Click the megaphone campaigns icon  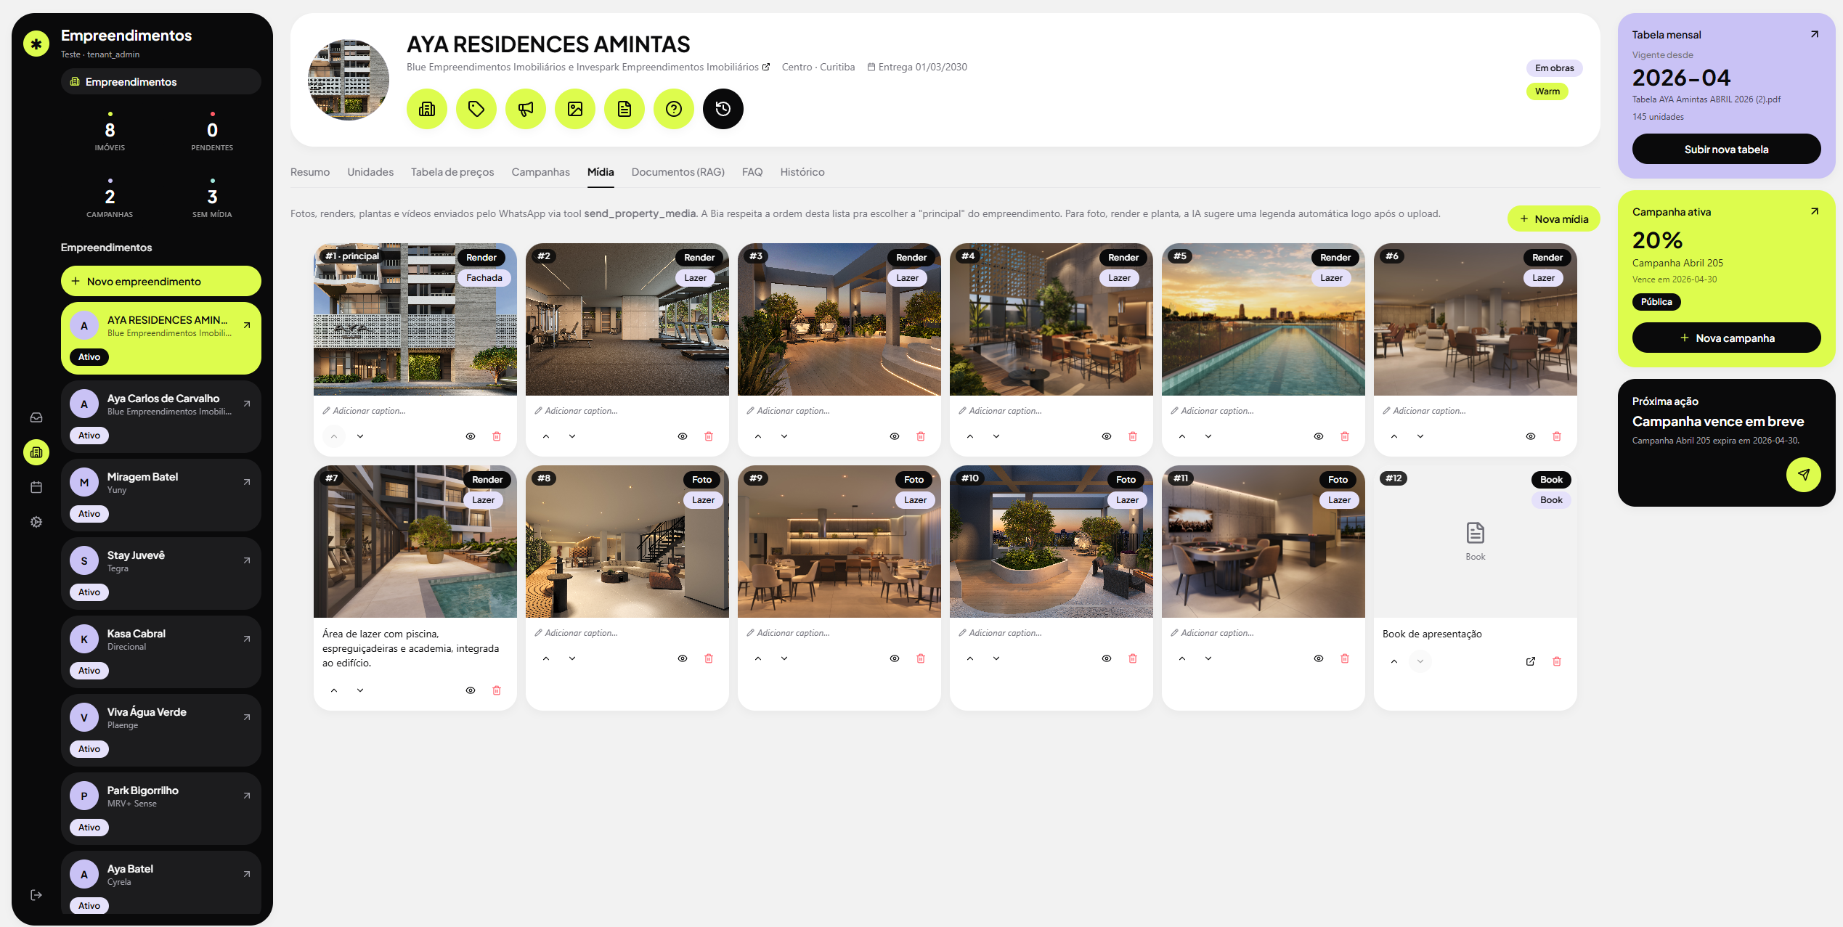click(525, 109)
